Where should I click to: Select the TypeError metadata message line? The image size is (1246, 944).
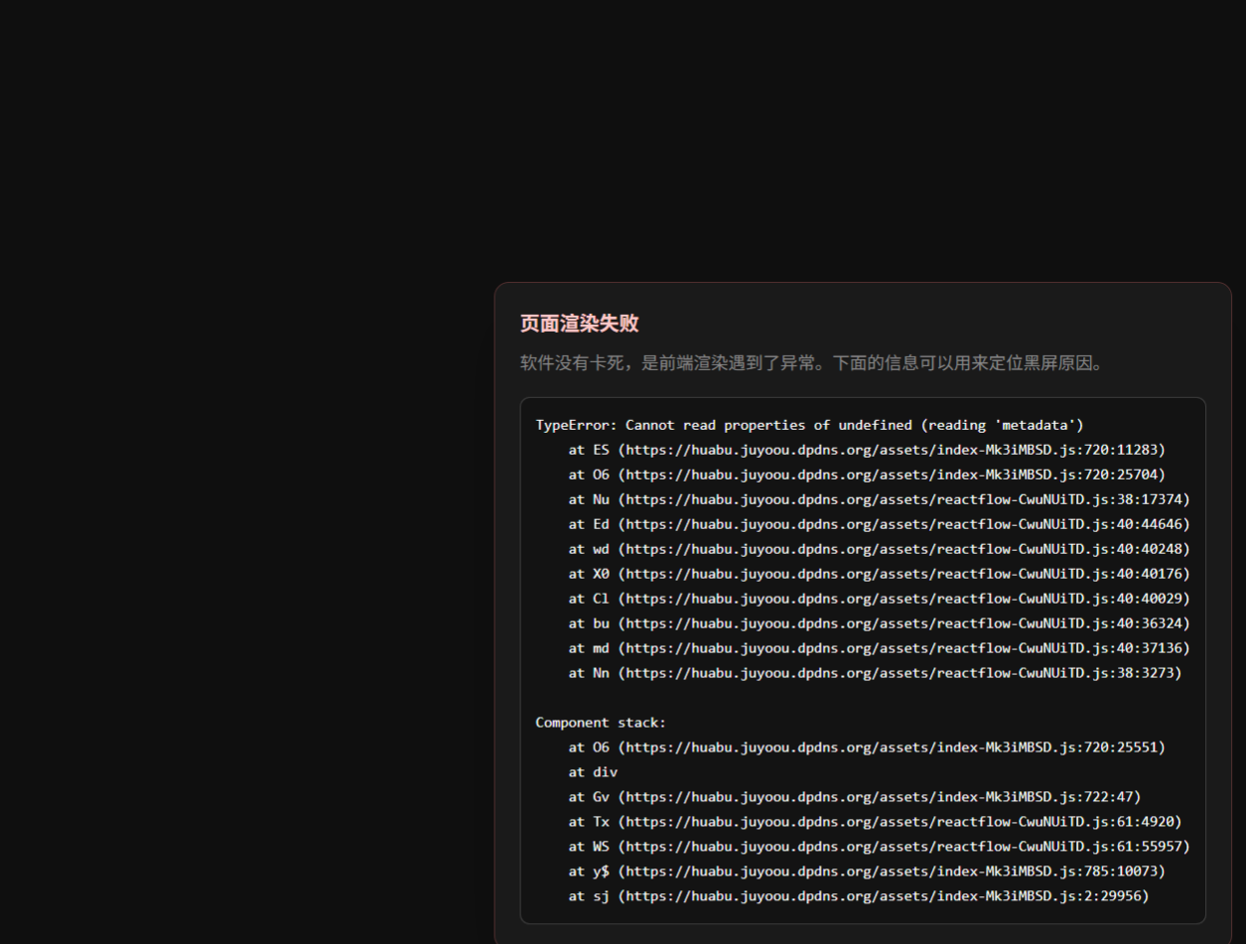point(809,425)
